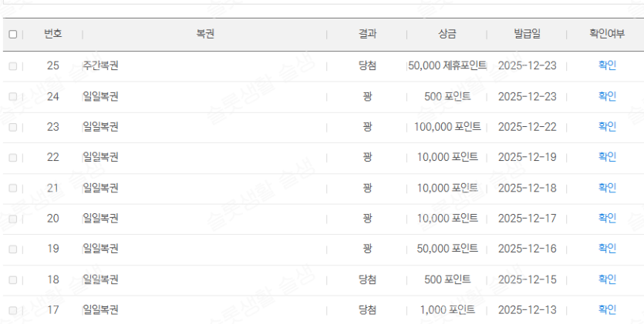Select the checkbox for row 23
Image resolution: width=644 pixels, height=324 pixels.
[12, 127]
